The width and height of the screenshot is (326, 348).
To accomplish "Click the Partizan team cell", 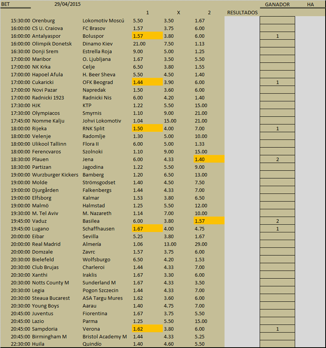I will (x=42, y=167).
